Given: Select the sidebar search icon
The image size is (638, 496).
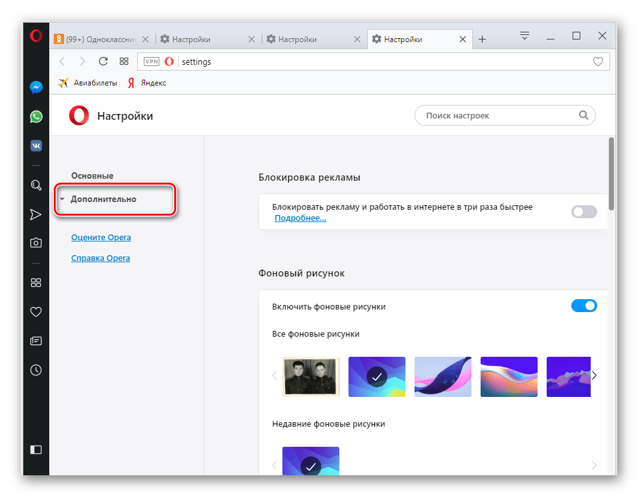Looking at the screenshot, I should 36,185.
